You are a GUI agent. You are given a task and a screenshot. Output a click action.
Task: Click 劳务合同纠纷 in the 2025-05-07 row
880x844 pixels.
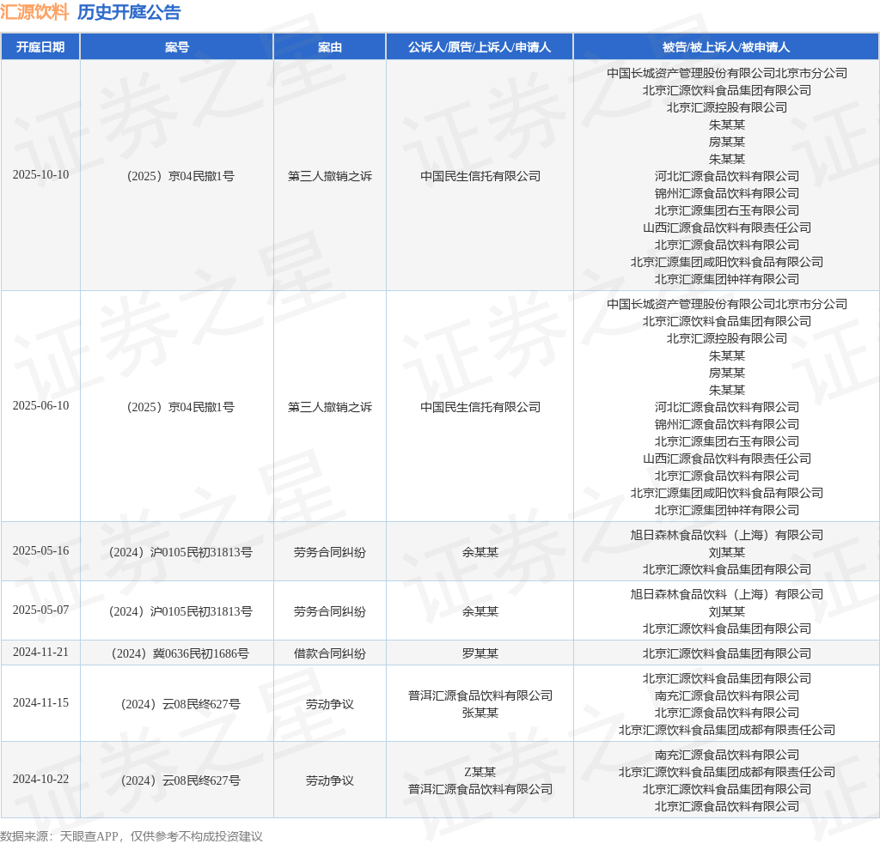pyautogui.click(x=329, y=611)
